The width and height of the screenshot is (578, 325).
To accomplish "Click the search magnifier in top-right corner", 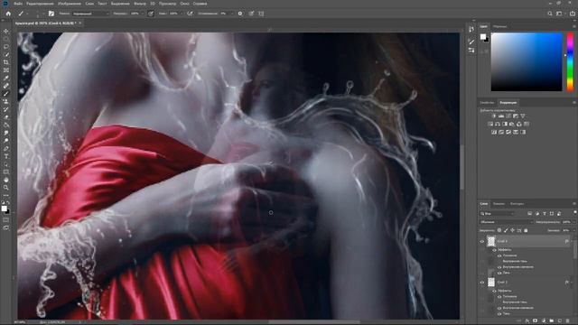I will click(x=550, y=14).
